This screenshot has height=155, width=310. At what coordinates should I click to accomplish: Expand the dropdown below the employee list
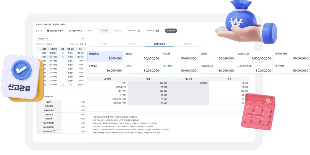click(x=50, y=92)
